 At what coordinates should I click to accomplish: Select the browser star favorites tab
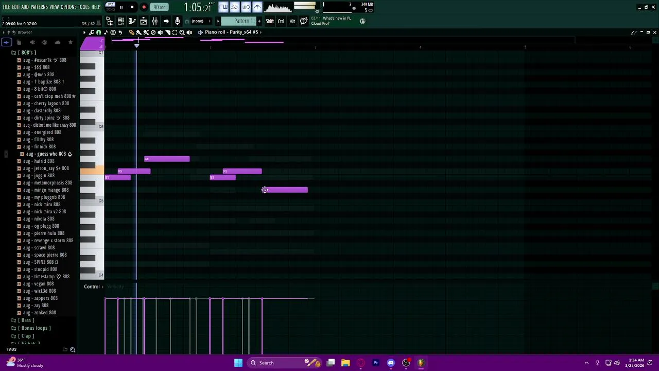pyautogui.click(x=71, y=42)
